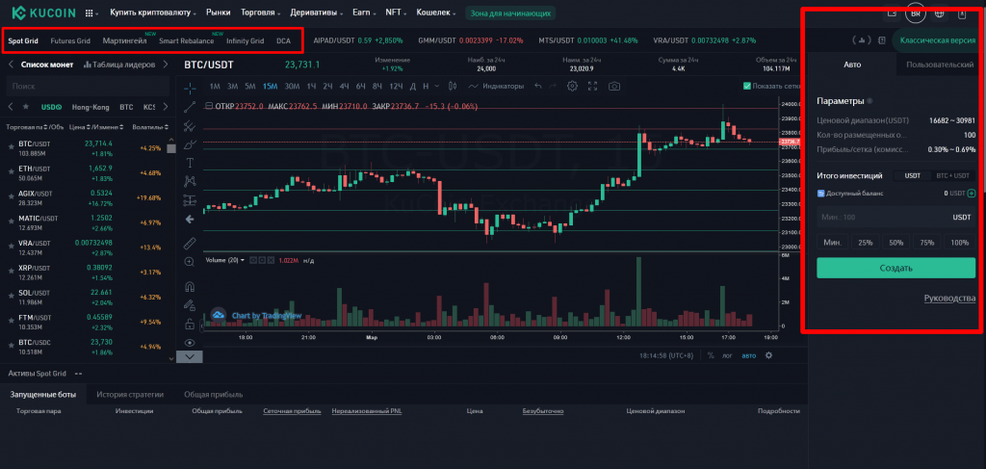
Task: Open the 'Руководства' link
Action: (x=948, y=299)
